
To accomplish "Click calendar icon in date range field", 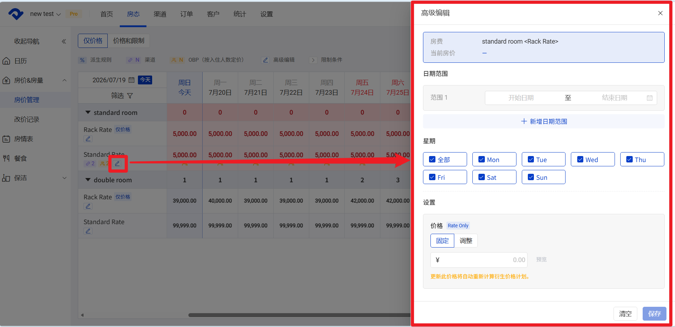I will coord(649,98).
